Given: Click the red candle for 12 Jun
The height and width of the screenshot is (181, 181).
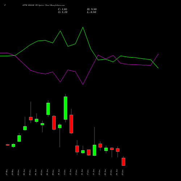Looking at the screenshot, I should [71, 124].
